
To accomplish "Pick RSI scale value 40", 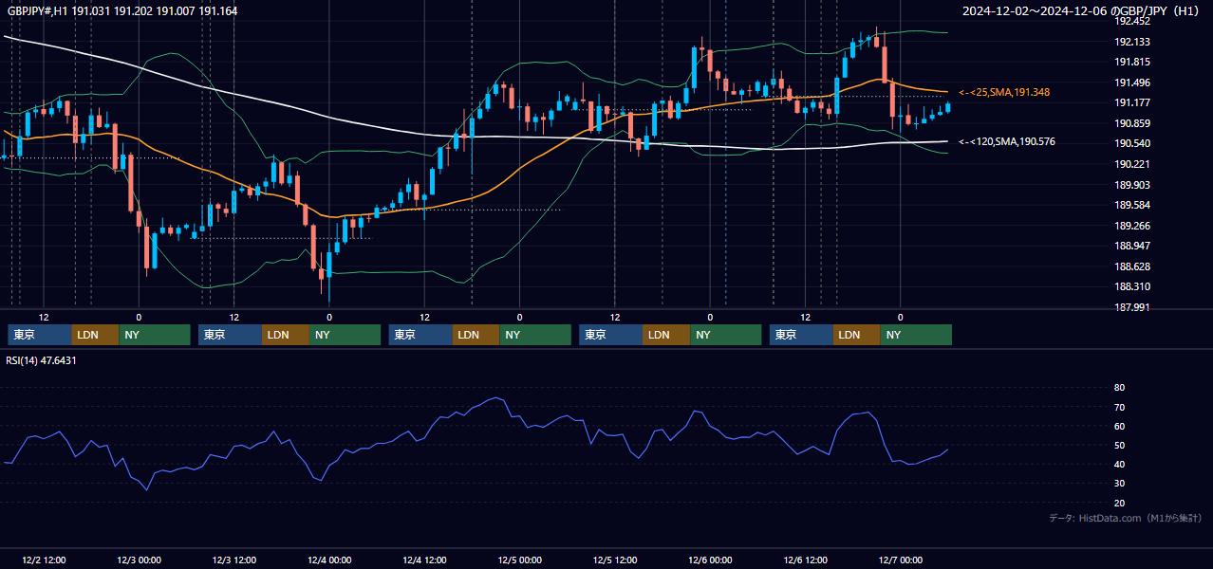I will (1119, 464).
